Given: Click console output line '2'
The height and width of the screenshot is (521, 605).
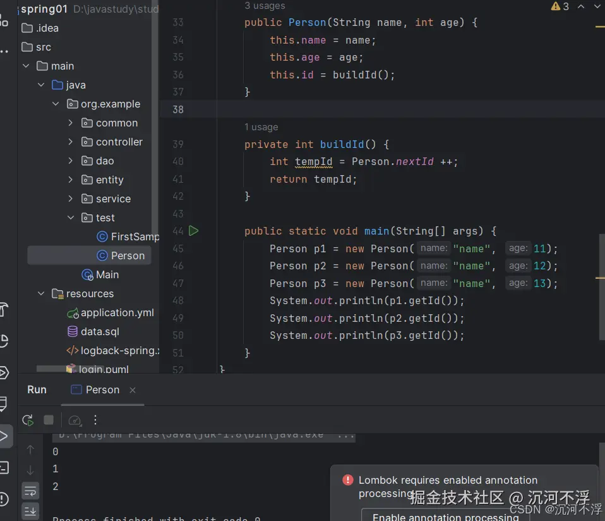Looking at the screenshot, I should click(56, 486).
